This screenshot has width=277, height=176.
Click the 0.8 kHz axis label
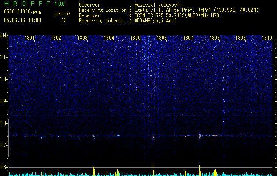click(4, 123)
